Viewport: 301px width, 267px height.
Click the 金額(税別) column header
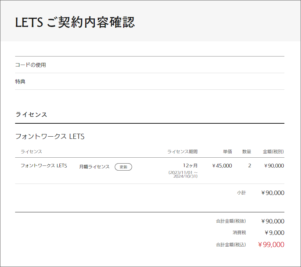click(273, 151)
